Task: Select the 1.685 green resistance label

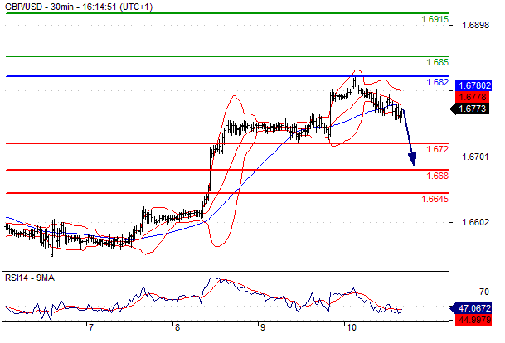Action: point(437,62)
